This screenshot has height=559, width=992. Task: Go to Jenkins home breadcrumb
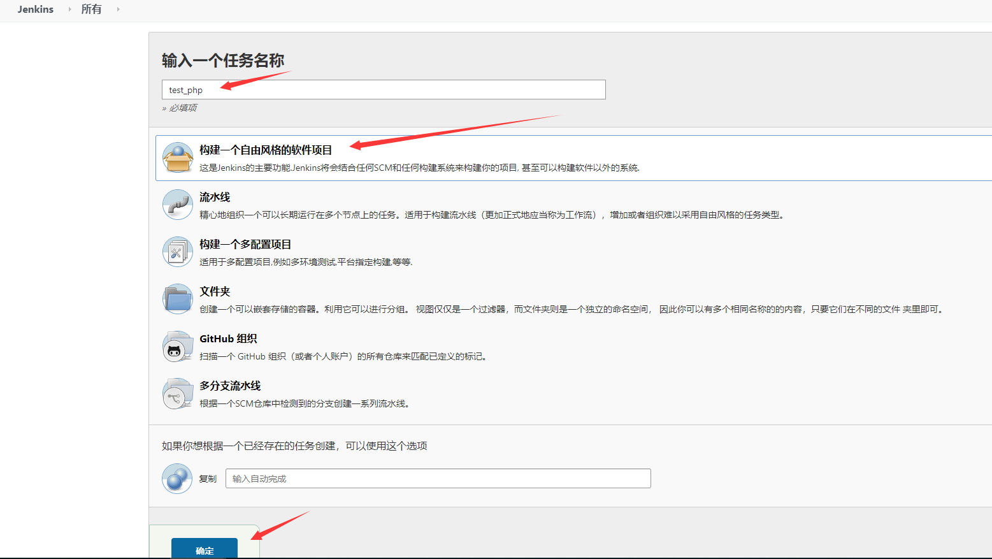click(x=36, y=9)
